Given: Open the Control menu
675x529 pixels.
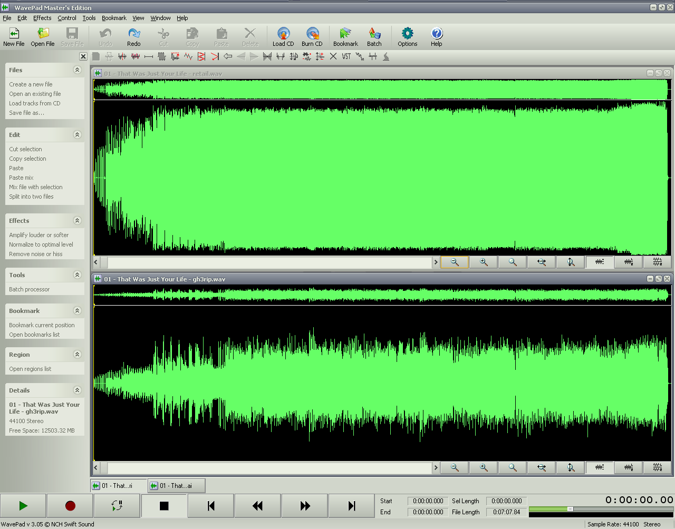Looking at the screenshot, I should 67,18.
